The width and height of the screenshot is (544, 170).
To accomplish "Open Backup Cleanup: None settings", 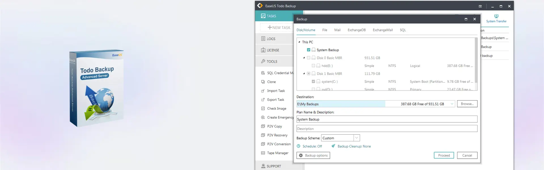I will pos(351,146).
